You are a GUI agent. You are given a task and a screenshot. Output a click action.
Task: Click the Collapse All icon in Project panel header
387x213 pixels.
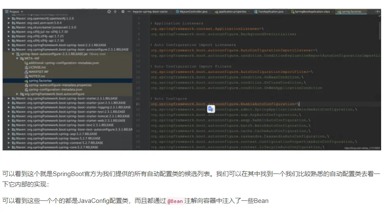pyautogui.click(x=115, y=12)
